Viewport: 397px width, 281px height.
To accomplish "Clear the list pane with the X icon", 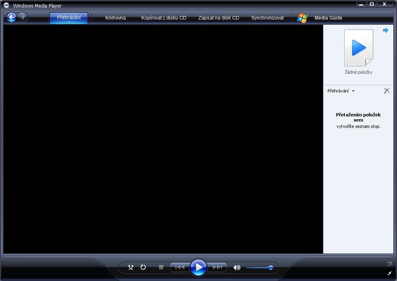I will [x=387, y=91].
